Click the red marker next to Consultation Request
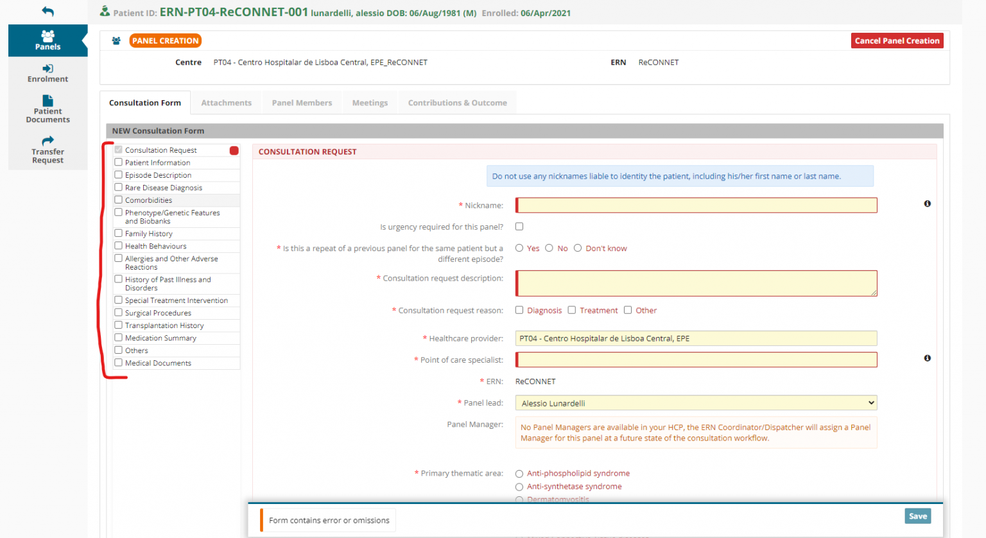This screenshot has width=986, height=538. pyautogui.click(x=234, y=151)
